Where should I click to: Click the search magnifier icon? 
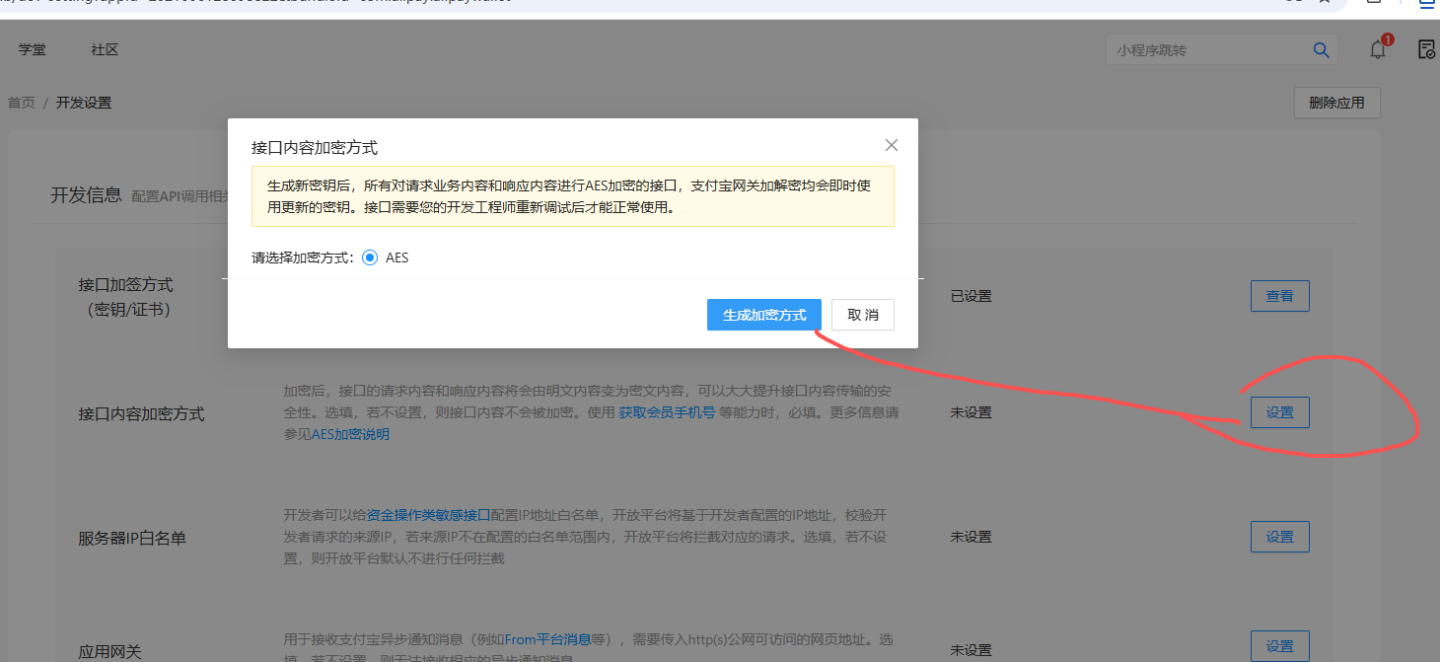tap(1321, 50)
